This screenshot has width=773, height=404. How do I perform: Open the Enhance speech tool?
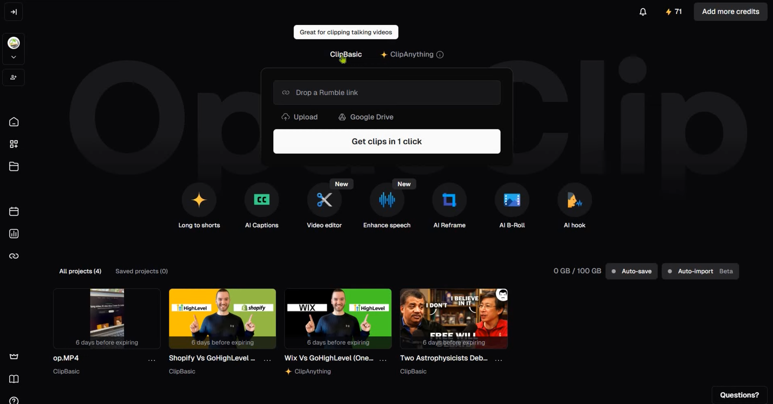coord(387,206)
